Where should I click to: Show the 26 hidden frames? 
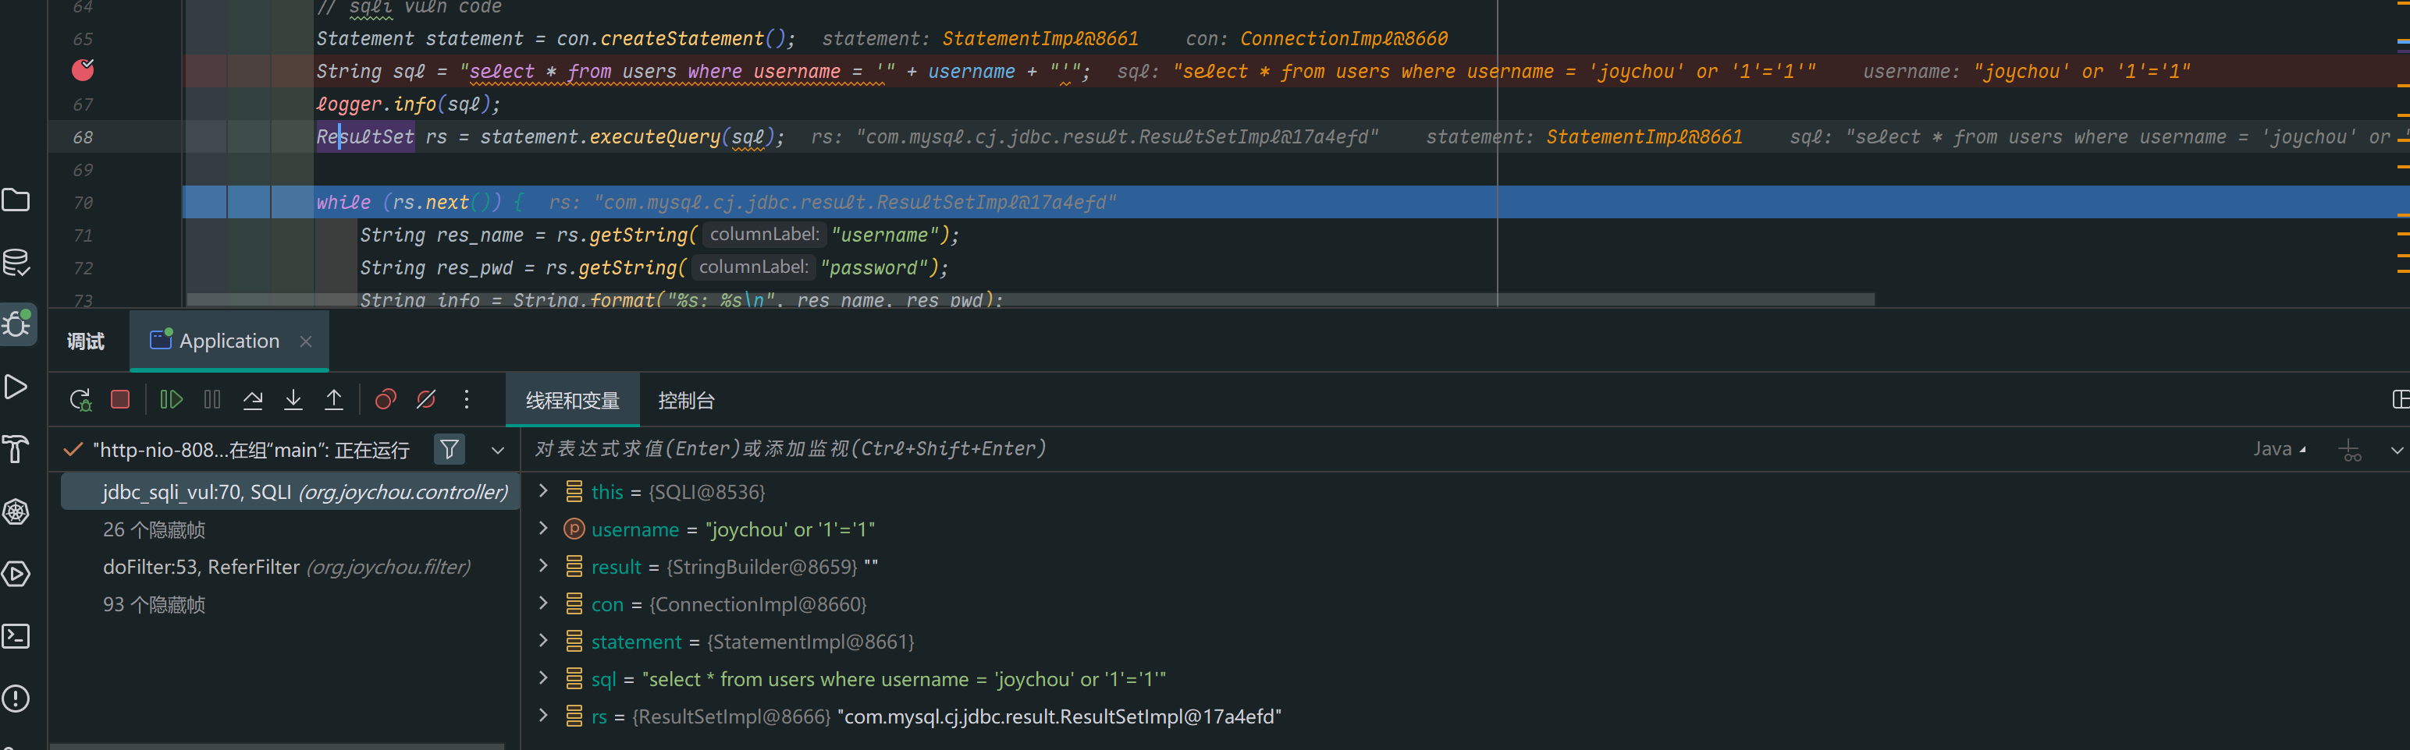coord(155,529)
